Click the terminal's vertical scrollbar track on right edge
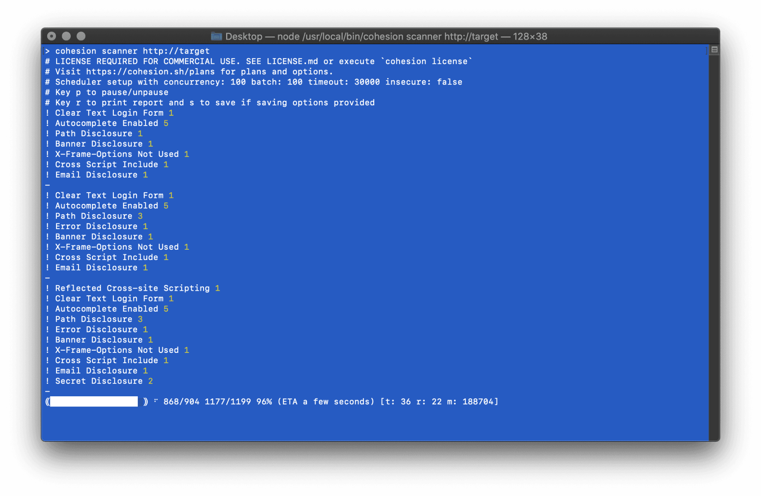Image resolution: width=761 pixels, height=496 pixels. click(x=714, y=247)
